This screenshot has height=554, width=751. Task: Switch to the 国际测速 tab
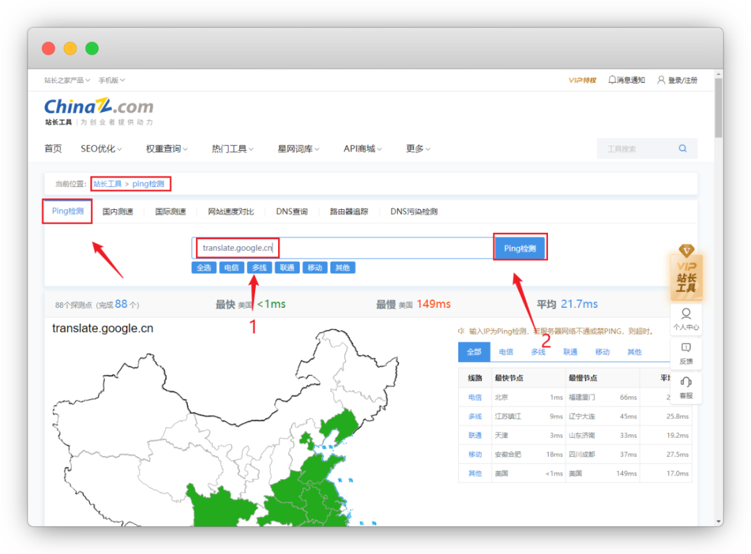click(170, 211)
